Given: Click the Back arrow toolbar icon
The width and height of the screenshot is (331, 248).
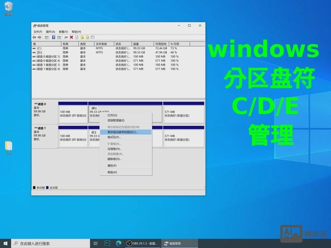Looking at the screenshot, I should (35, 37).
